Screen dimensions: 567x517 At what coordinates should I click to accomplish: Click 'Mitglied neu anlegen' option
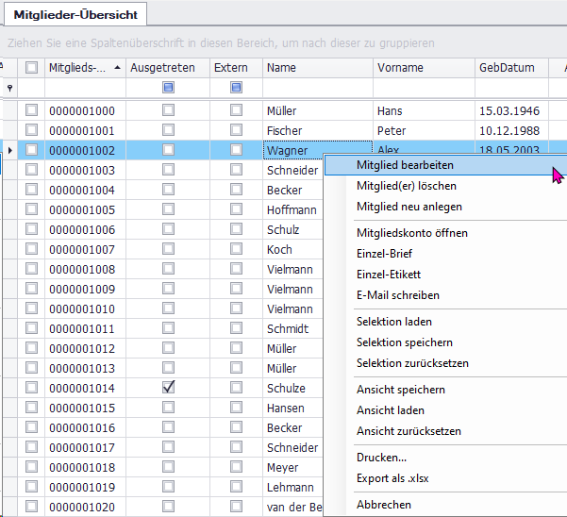[x=409, y=207]
